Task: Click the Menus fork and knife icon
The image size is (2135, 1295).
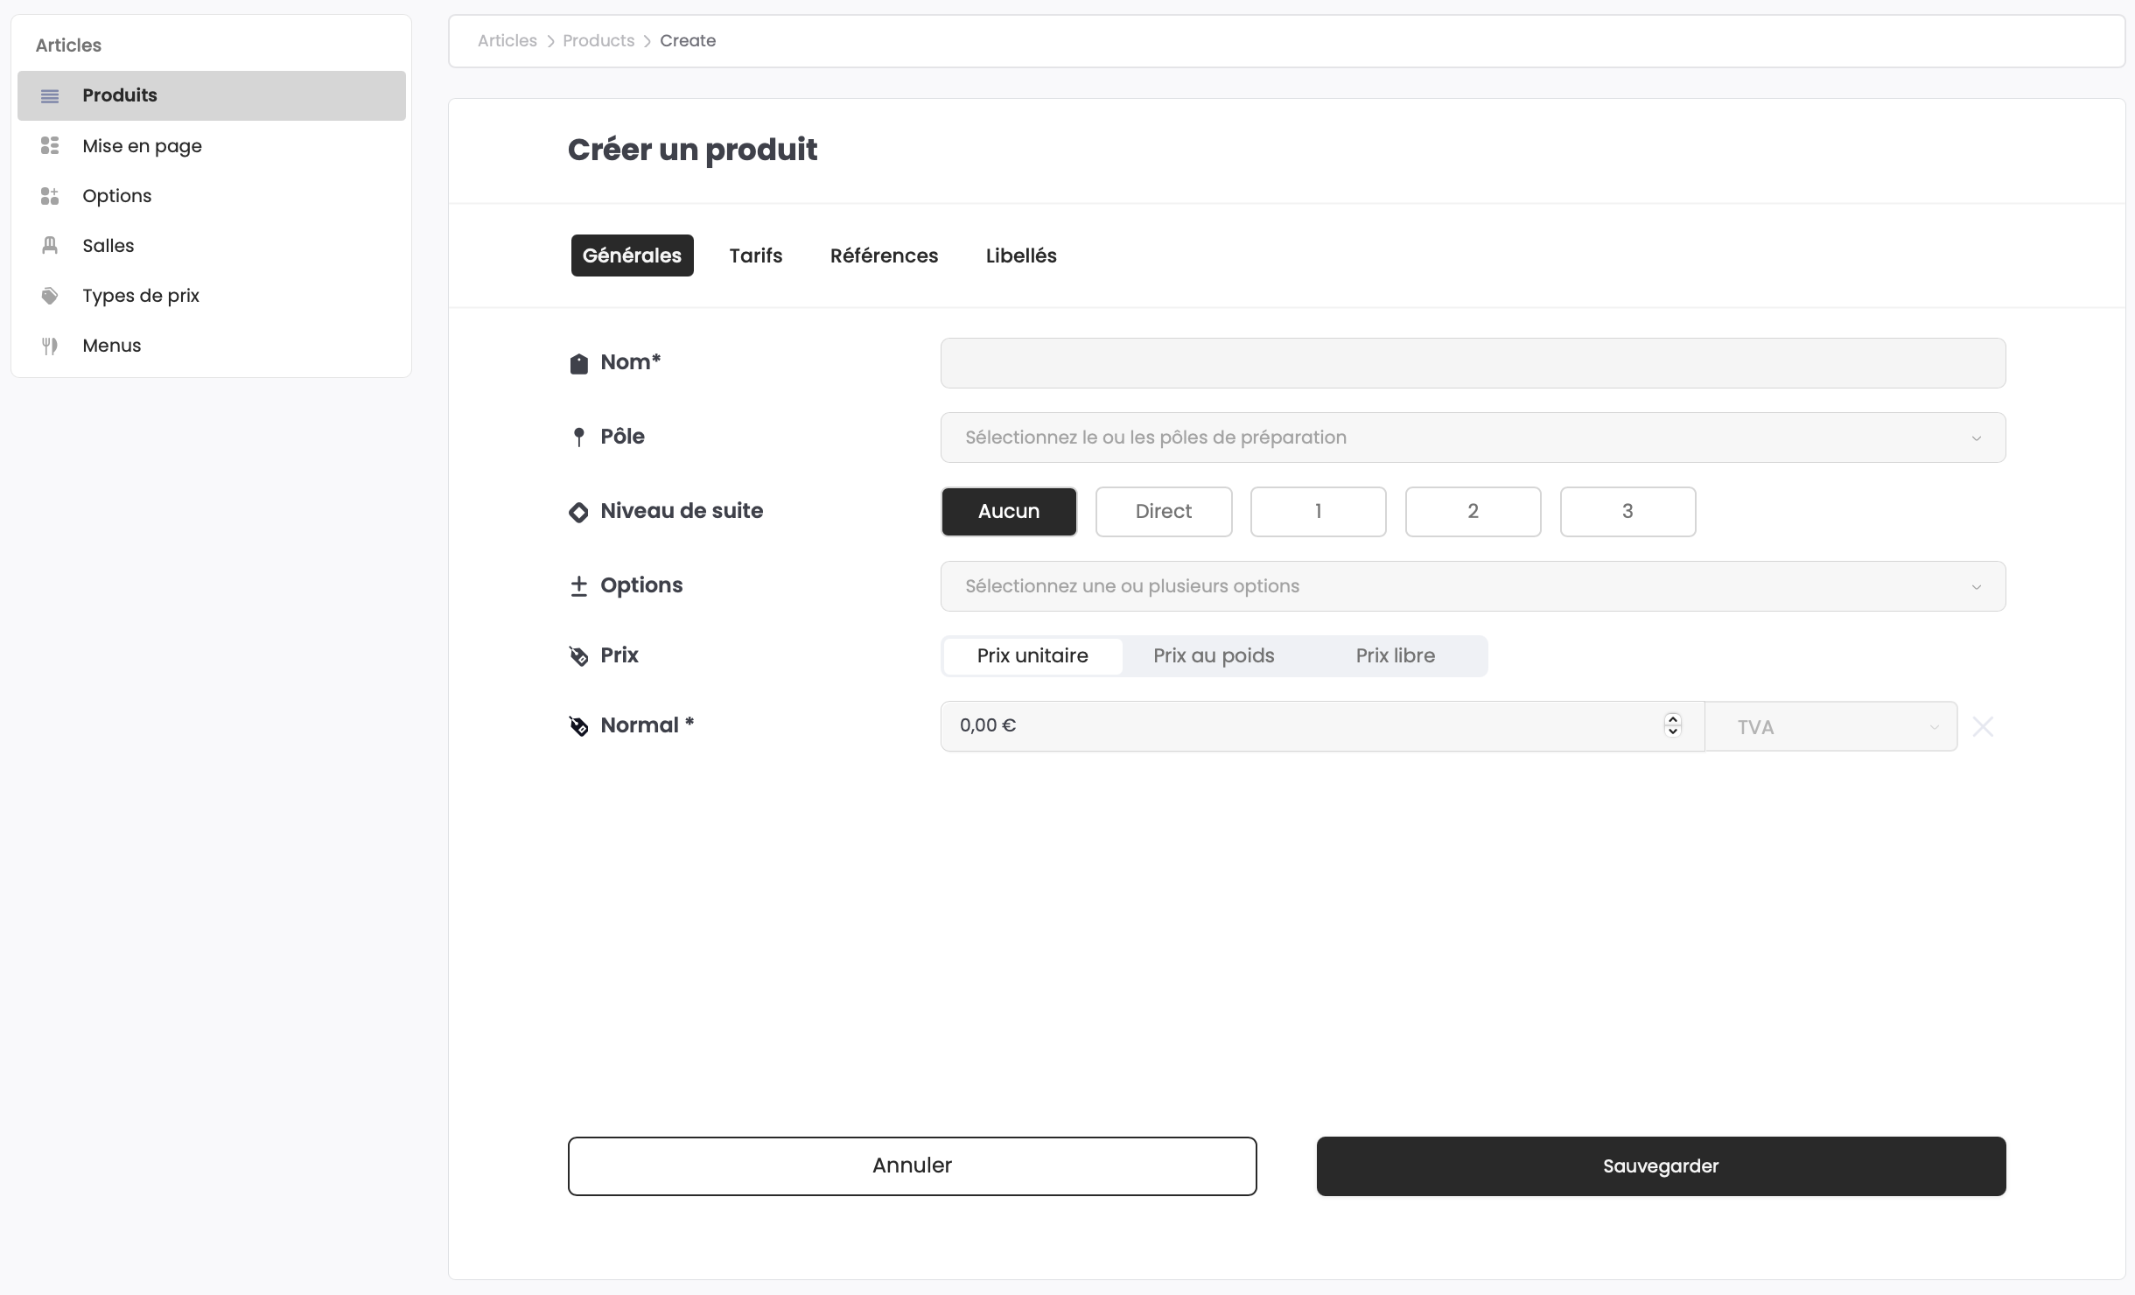Action: (x=50, y=346)
